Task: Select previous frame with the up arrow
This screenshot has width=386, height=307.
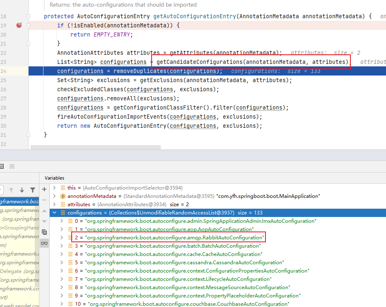Action: (11, 190)
